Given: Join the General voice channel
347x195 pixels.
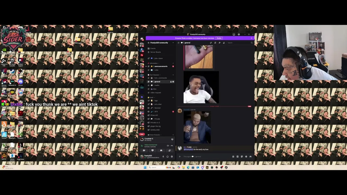Looking at the screenshot, I should 157,108.
